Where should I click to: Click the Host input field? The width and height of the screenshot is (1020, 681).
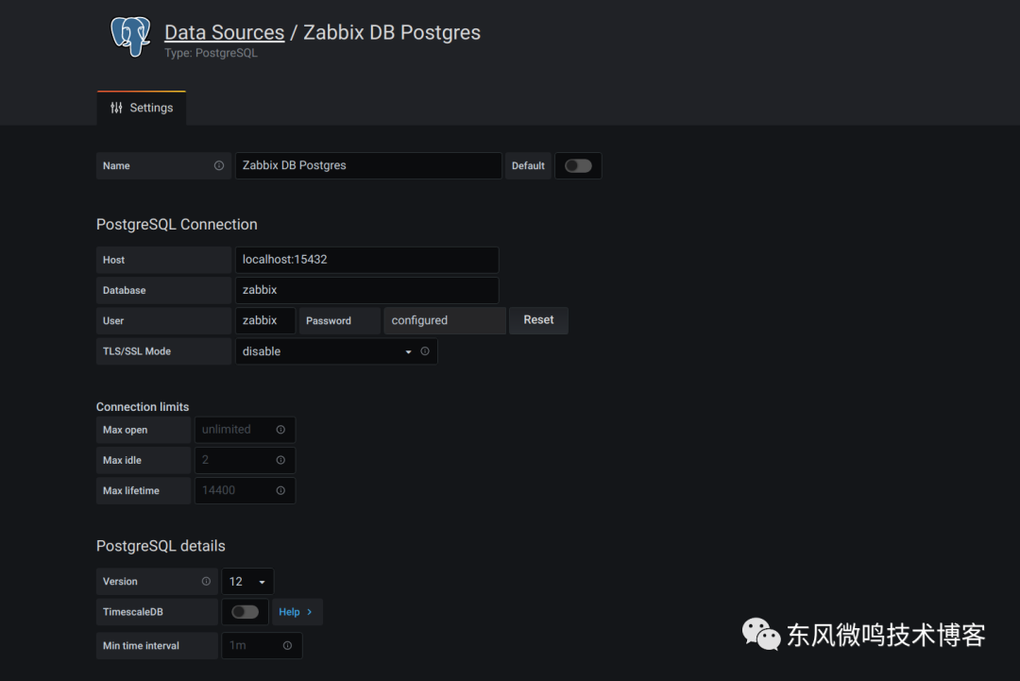click(366, 260)
